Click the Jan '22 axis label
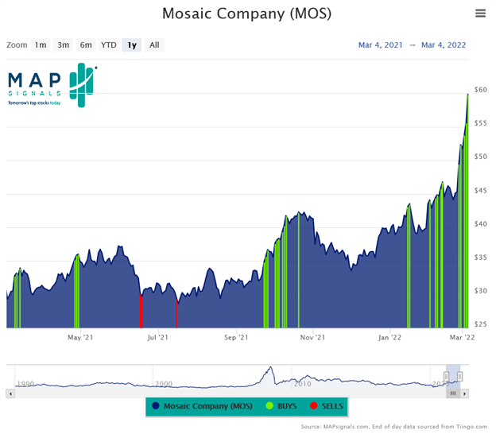496x434 pixels. point(389,338)
